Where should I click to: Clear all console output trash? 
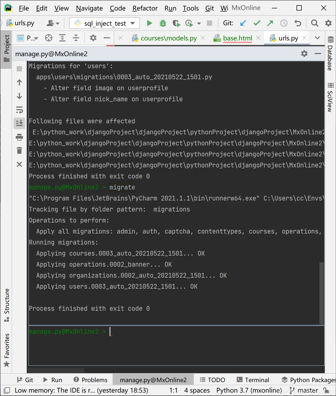19,151
